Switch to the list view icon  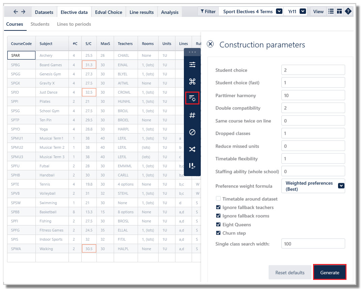coord(331,11)
